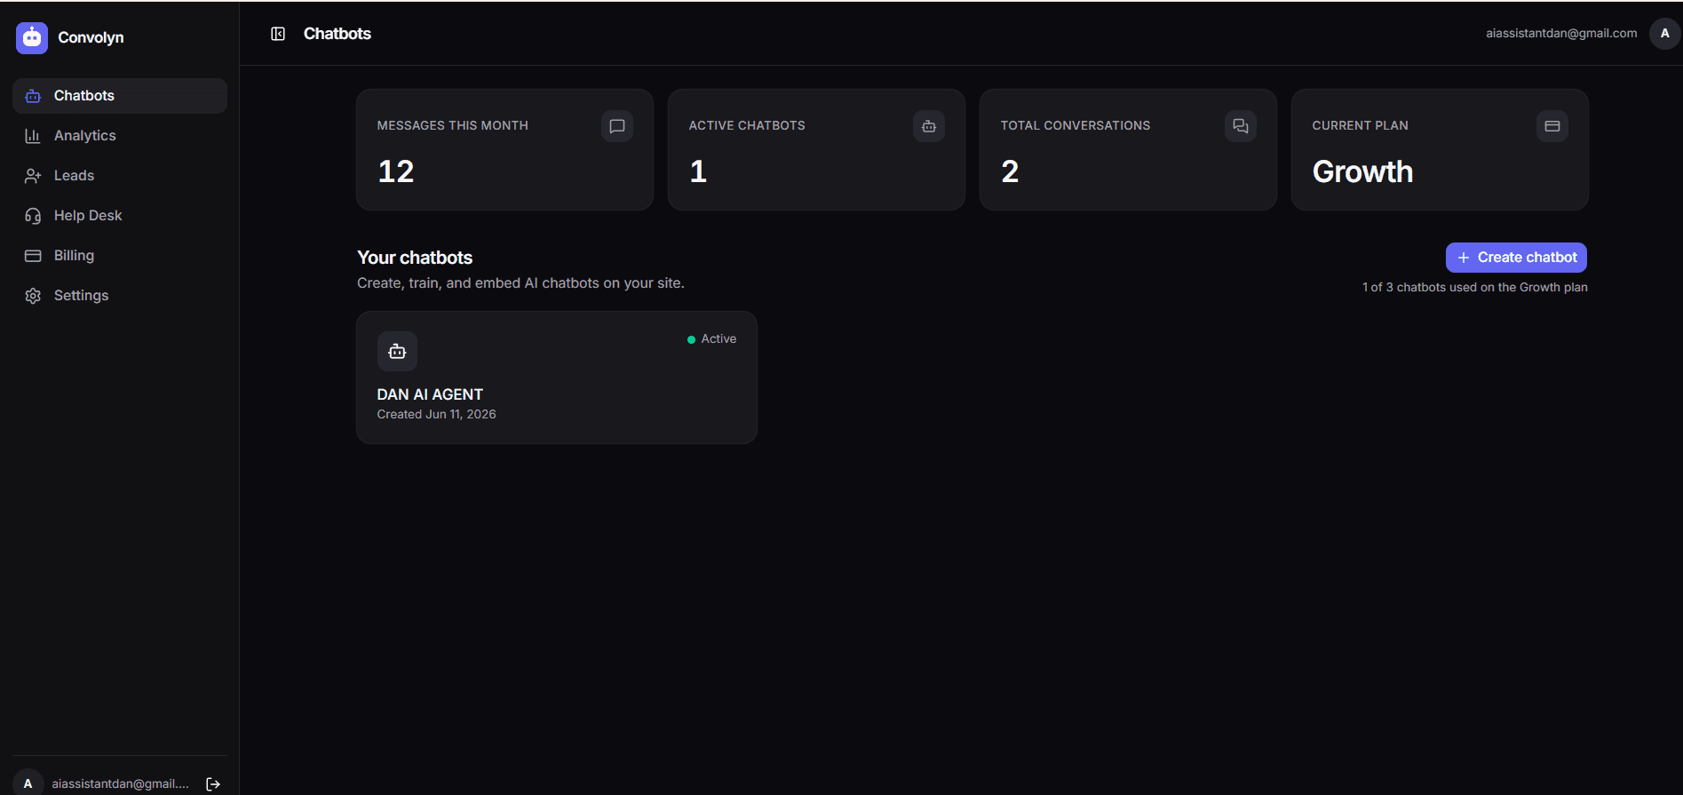Open Settings in the sidebar

[x=120, y=296]
